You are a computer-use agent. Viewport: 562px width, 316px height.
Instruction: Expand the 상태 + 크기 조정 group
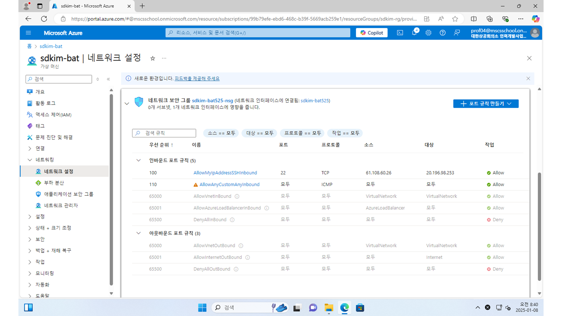tap(30, 228)
